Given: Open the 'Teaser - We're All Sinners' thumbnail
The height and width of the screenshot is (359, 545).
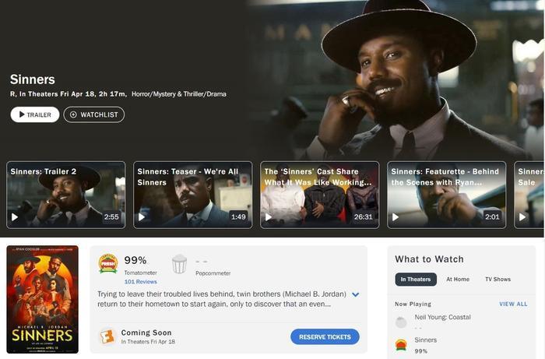Looking at the screenshot, I should click(193, 195).
